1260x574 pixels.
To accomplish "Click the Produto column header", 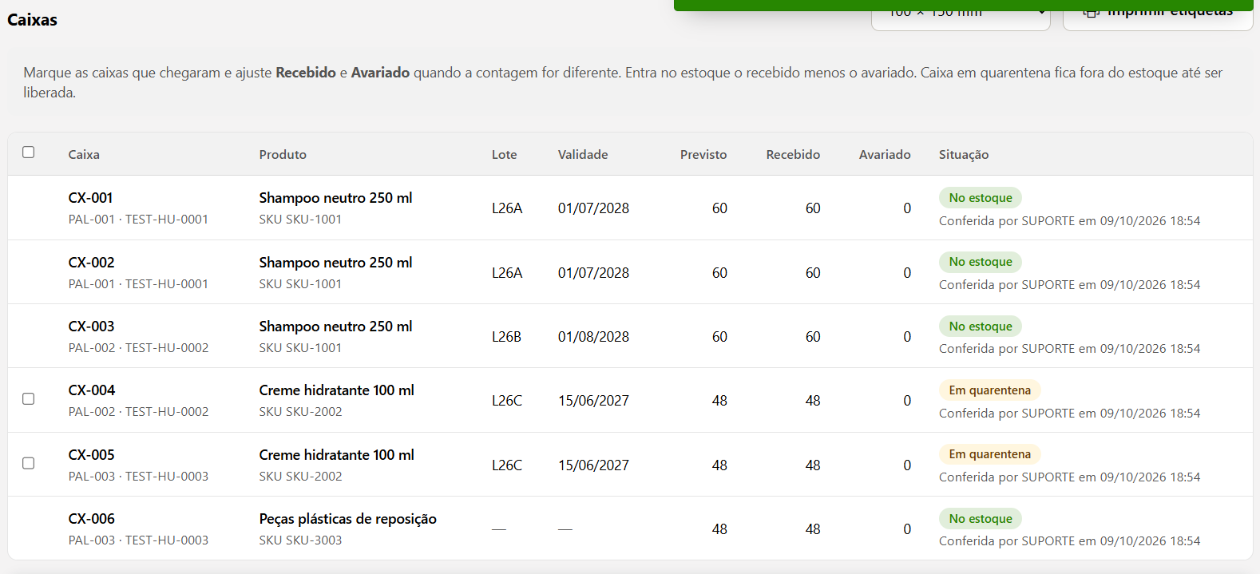I will click(x=283, y=155).
